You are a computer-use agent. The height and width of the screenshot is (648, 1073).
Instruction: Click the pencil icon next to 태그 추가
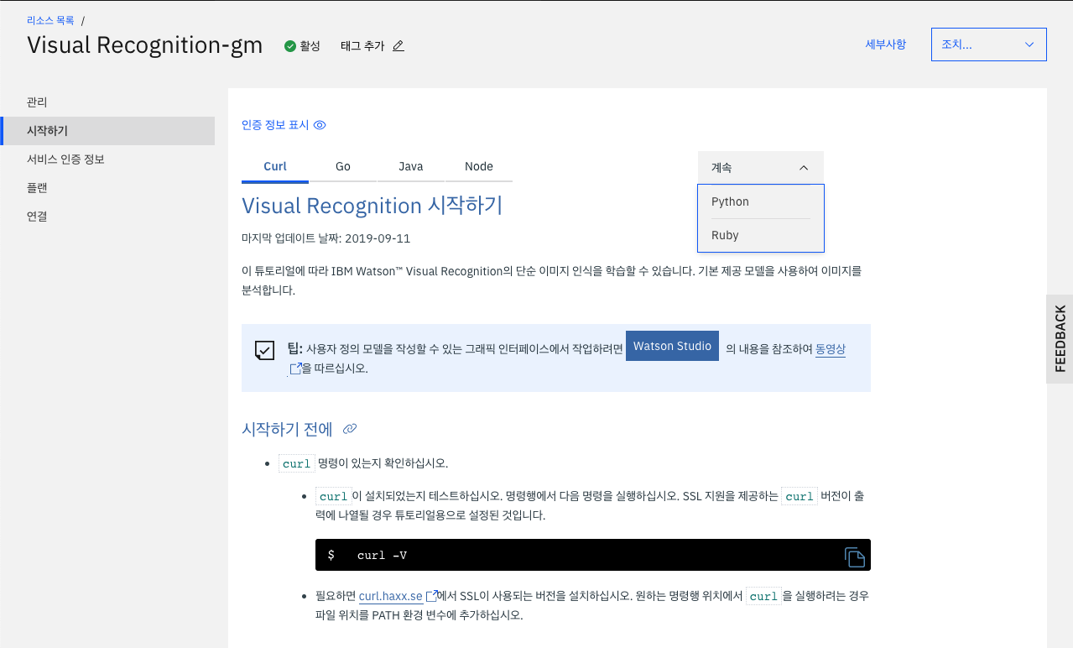[x=398, y=46]
